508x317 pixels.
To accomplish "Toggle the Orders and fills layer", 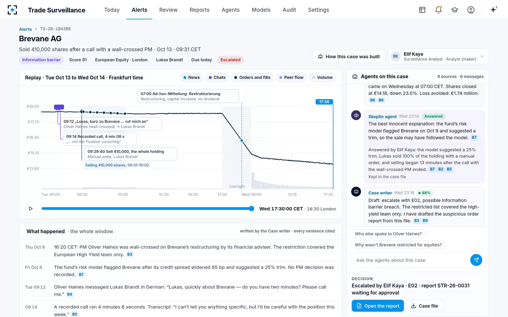I will click(x=252, y=77).
